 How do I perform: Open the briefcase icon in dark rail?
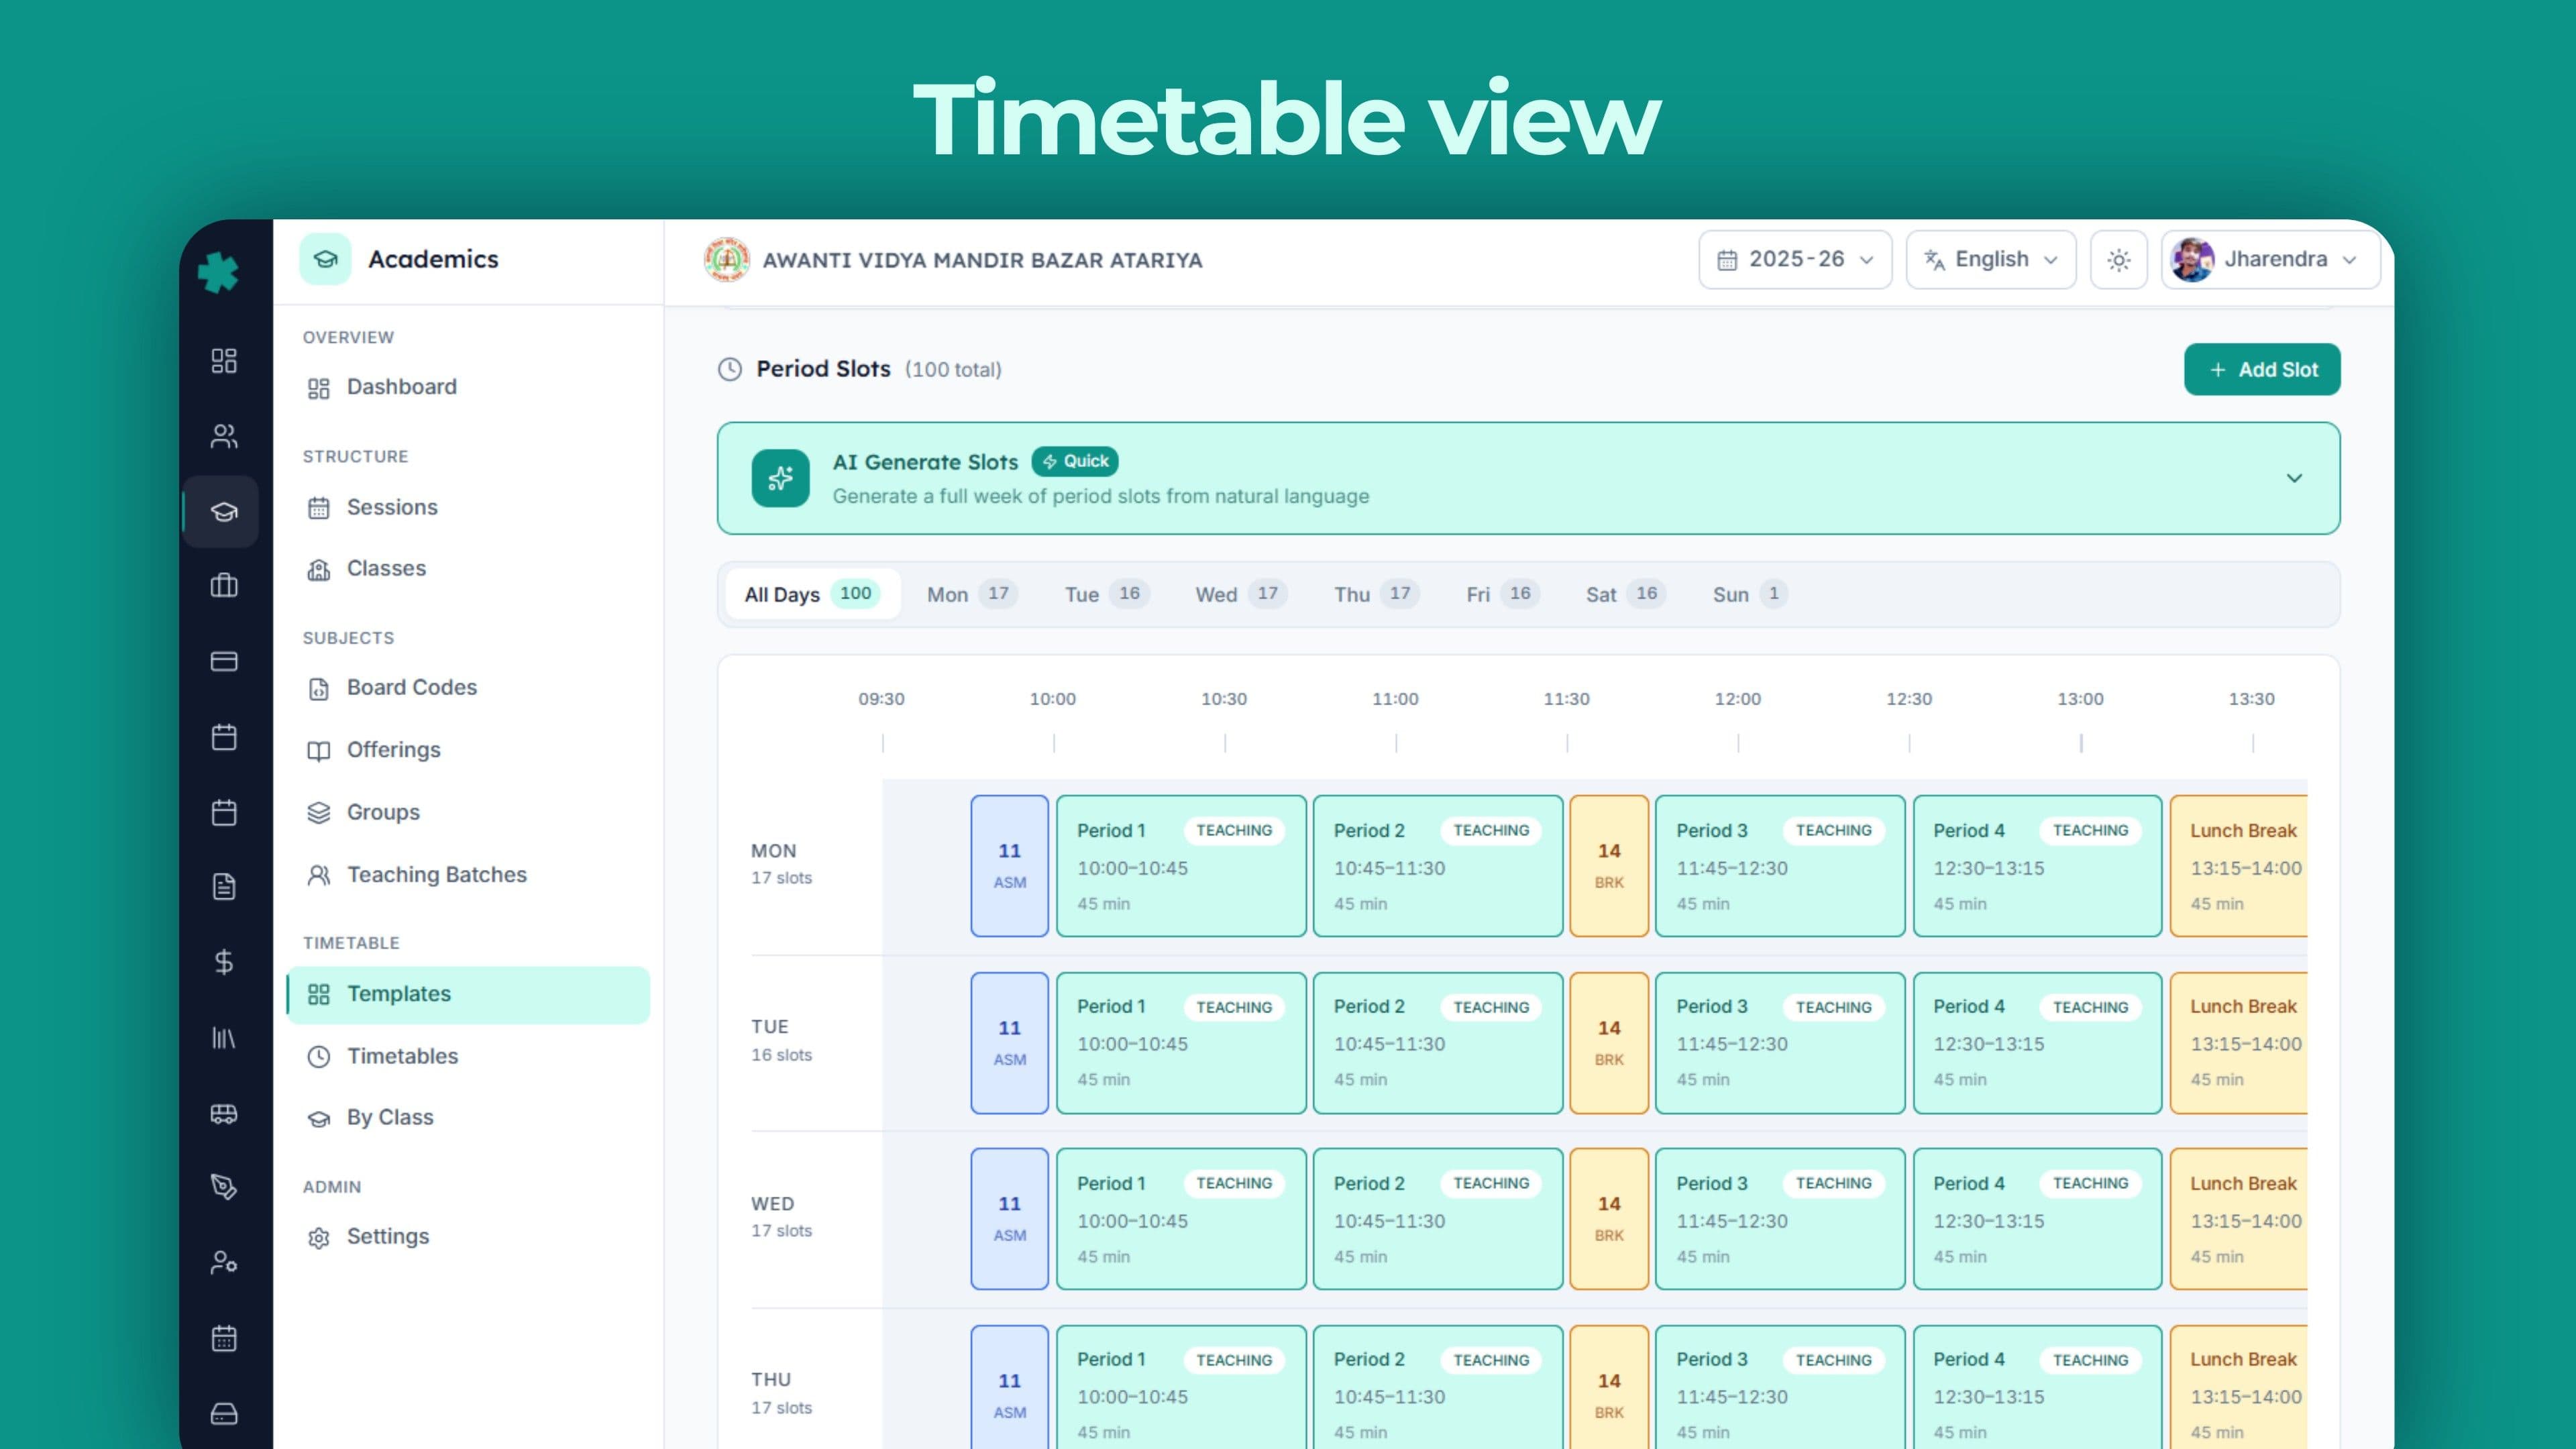(x=224, y=585)
